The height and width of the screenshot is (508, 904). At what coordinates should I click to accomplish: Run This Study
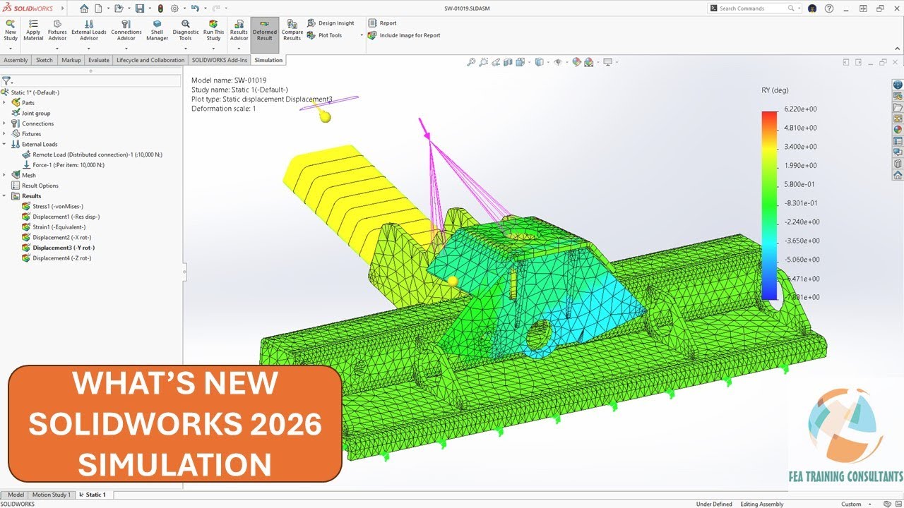213,31
